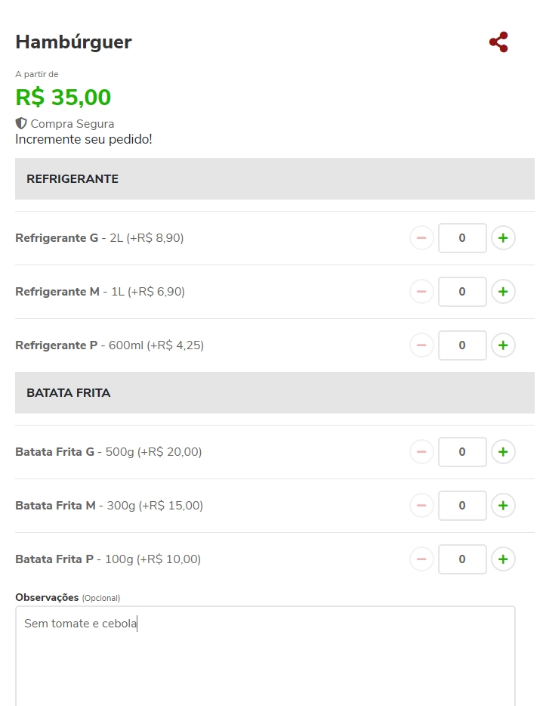
Task: Click the share icon next to Hambúrguer
Action: pos(498,42)
